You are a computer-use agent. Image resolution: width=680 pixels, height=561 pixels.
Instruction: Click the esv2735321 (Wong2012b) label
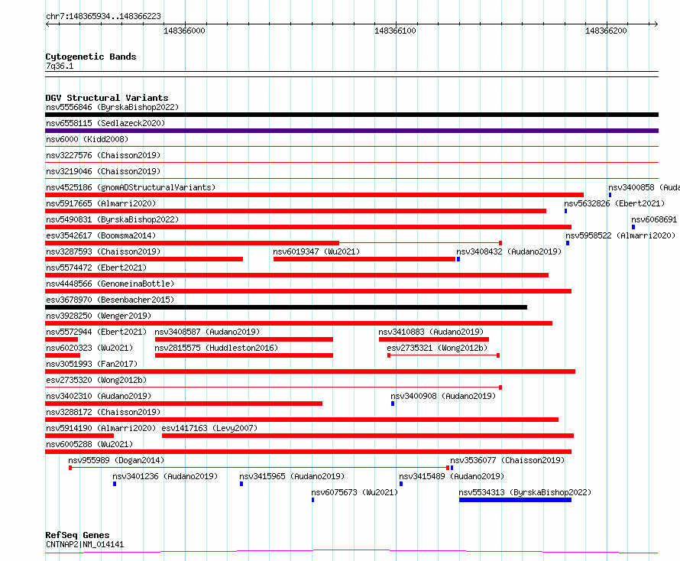437,348
